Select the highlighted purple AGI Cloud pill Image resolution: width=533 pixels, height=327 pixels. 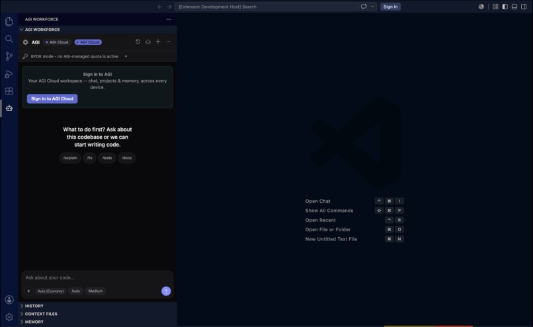(x=88, y=42)
